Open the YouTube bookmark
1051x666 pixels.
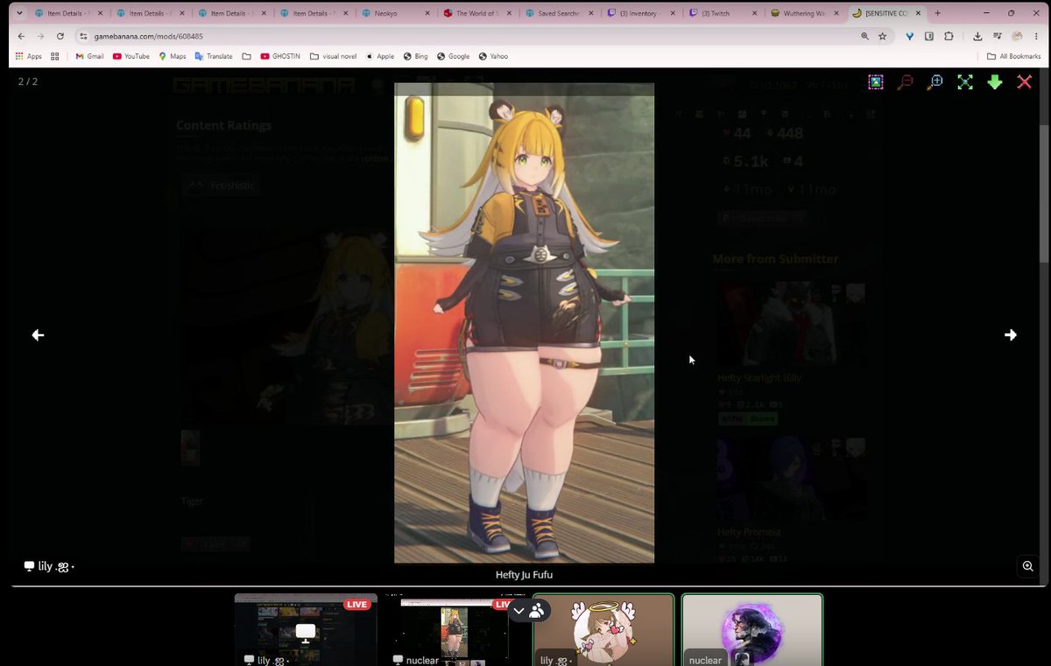(x=131, y=56)
